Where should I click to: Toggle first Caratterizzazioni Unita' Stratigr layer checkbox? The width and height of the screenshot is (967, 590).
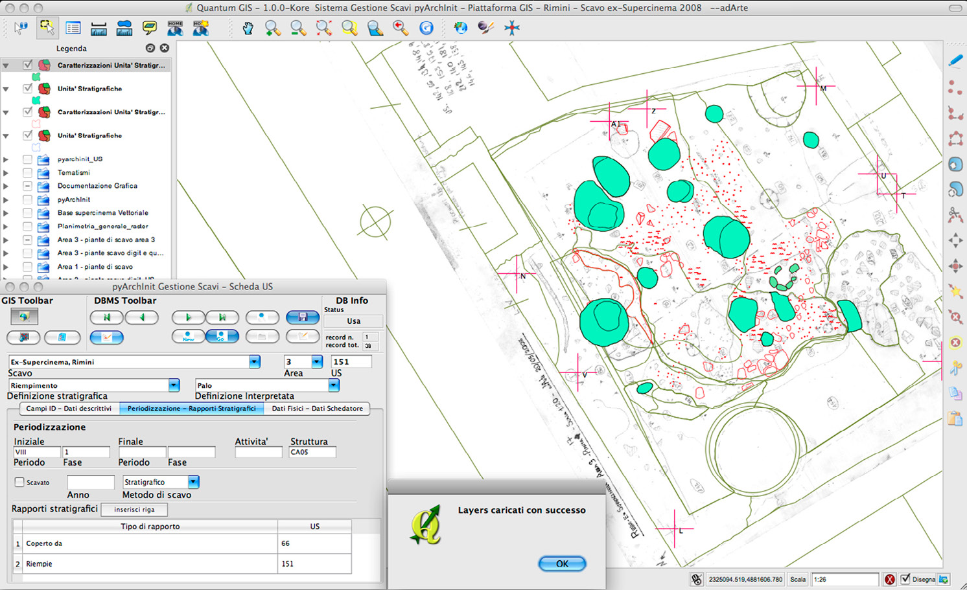(x=27, y=65)
